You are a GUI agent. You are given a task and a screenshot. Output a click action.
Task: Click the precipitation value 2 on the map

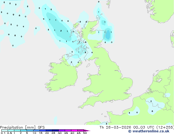(x=61, y=31)
